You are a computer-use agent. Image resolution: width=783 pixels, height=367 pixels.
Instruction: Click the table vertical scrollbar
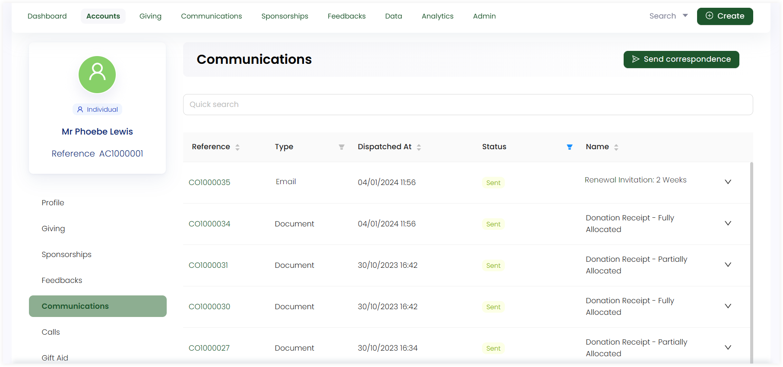(x=751, y=263)
